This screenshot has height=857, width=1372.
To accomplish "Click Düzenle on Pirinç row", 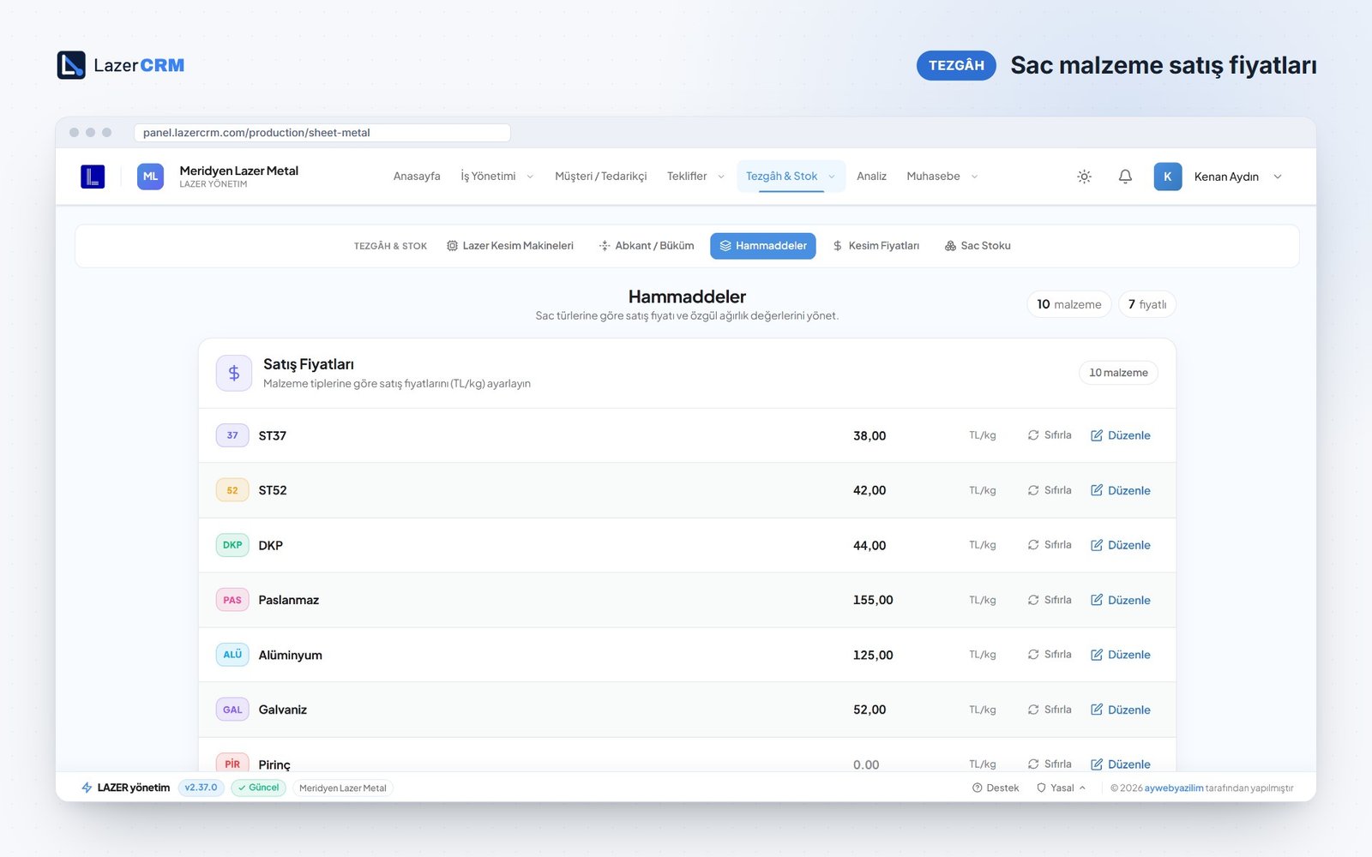I will (1120, 764).
